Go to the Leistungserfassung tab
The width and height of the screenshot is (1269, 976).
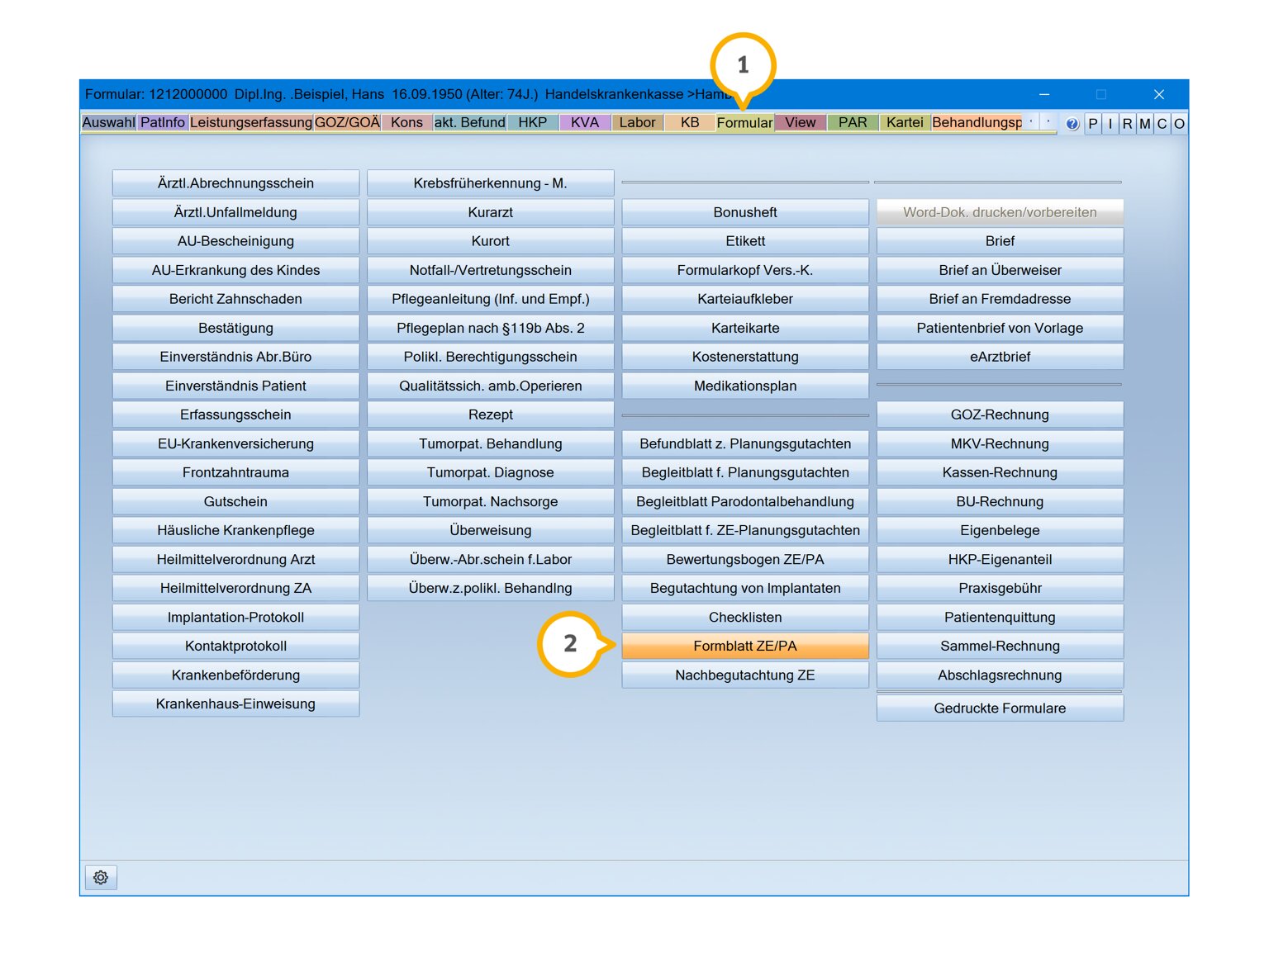pyautogui.click(x=251, y=122)
